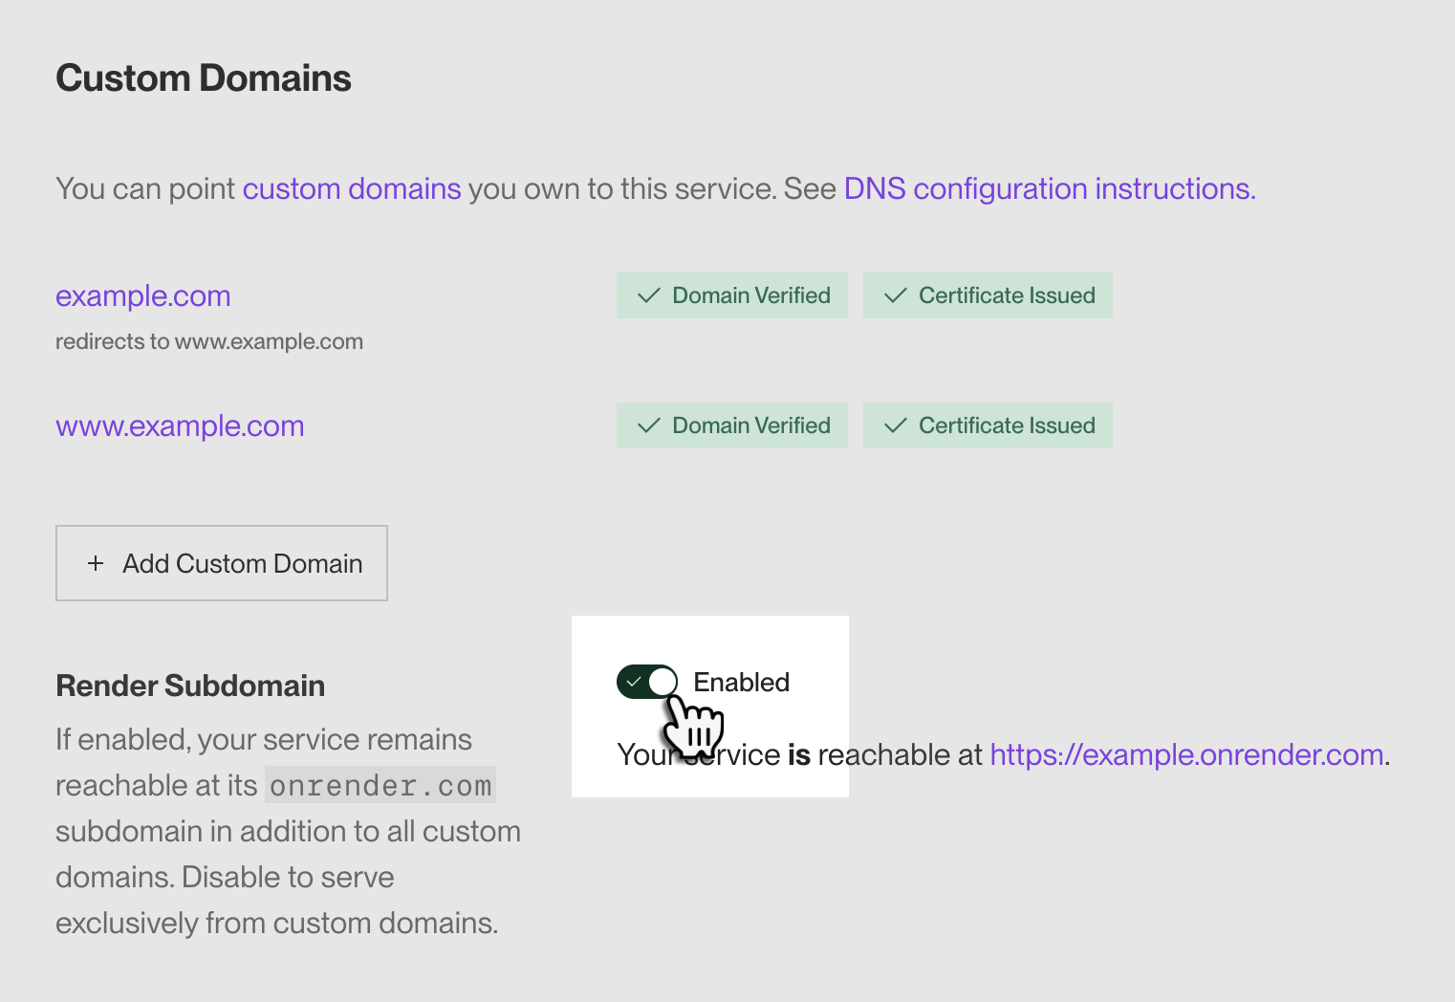Click the white knob of the Enabled switch

[662, 681]
